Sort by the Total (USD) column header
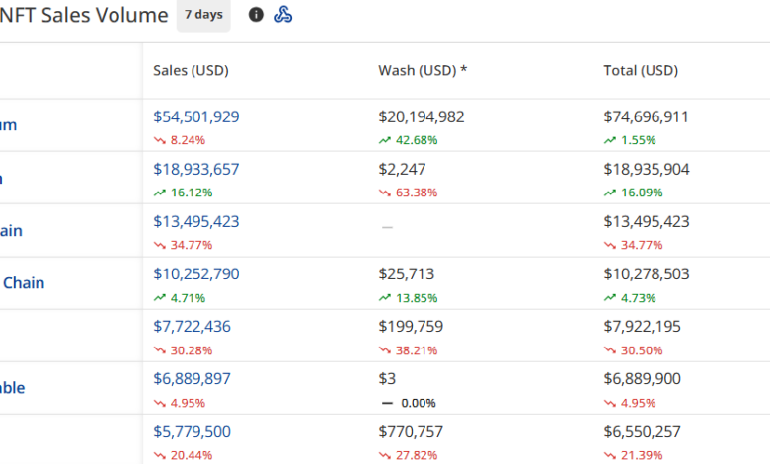The width and height of the screenshot is (770, 464). [641, 71]
